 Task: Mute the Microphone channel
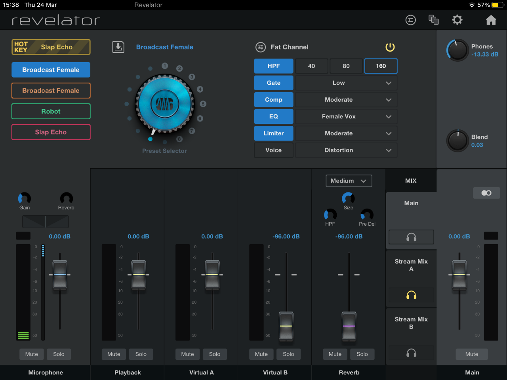[32, 354]
